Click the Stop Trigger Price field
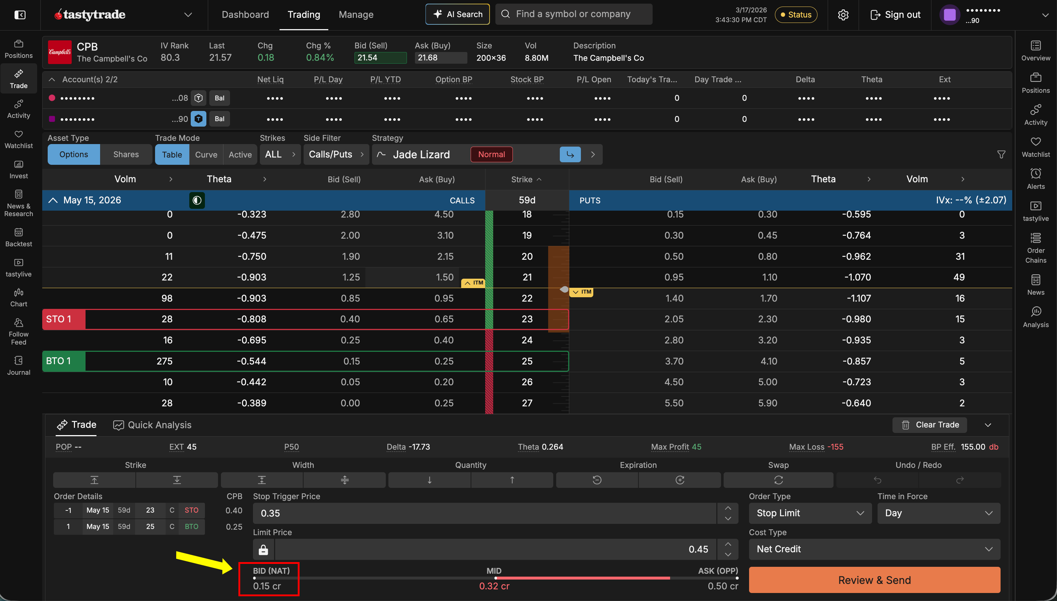 click(485, 513)
